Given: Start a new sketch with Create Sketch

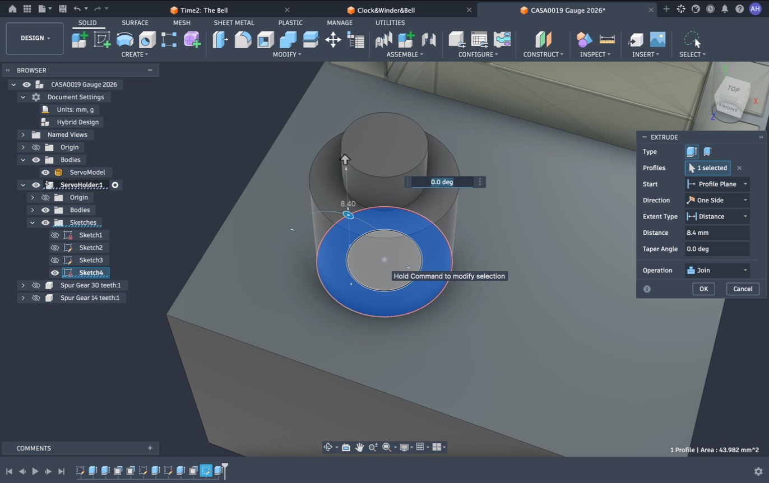Looking at the screenshot, I should point(102,40).
